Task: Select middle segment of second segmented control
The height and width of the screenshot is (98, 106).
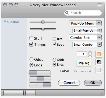Action: pos(40,79)
